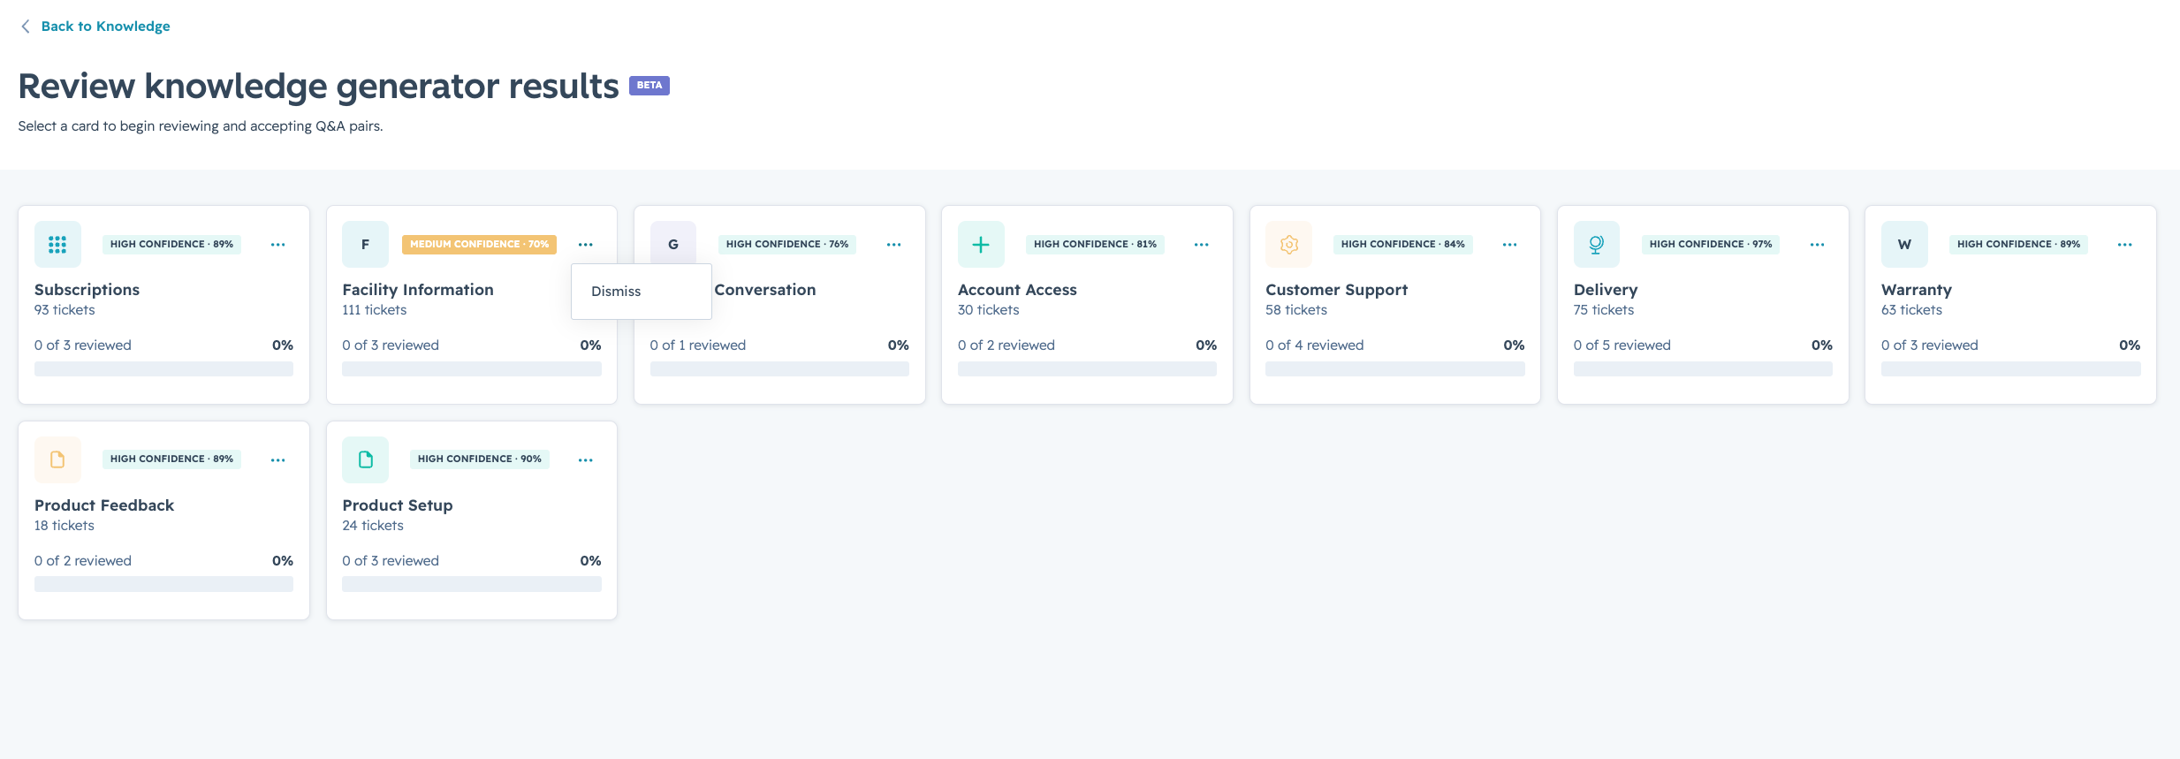Screen dimensions: 2180x759
Task: Open the Account Access three-dot menu
Action: coord(1201,245)
